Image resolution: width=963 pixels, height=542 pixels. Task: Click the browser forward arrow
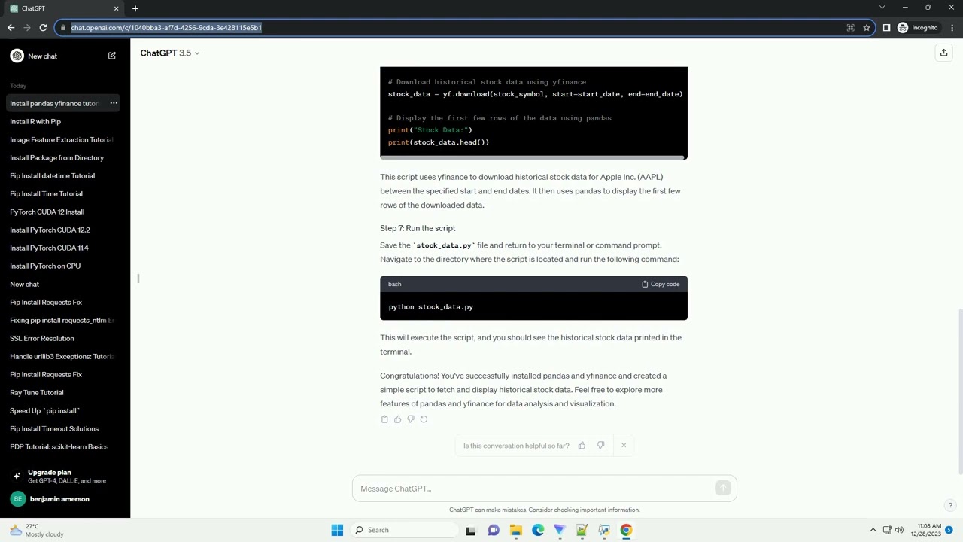pyautogui.click(x=27, y=28)
